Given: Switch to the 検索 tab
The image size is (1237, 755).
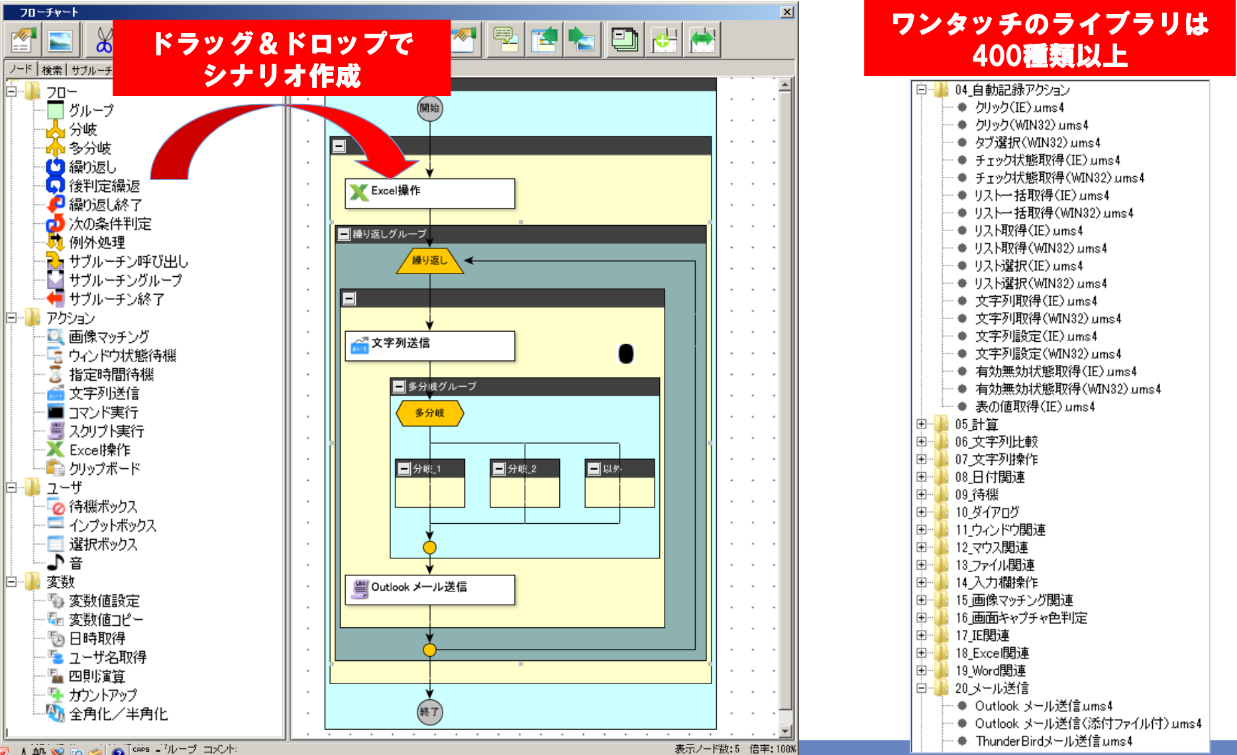Looking at the screenshot, I should (x=52, y=70).
